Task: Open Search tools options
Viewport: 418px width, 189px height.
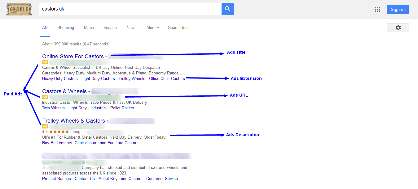Action: 179,27
